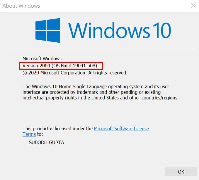Click the horizontal separator below the logo
Image resolution: width=199 pixels, height=180 pixels.
click(x=100, y=49)
